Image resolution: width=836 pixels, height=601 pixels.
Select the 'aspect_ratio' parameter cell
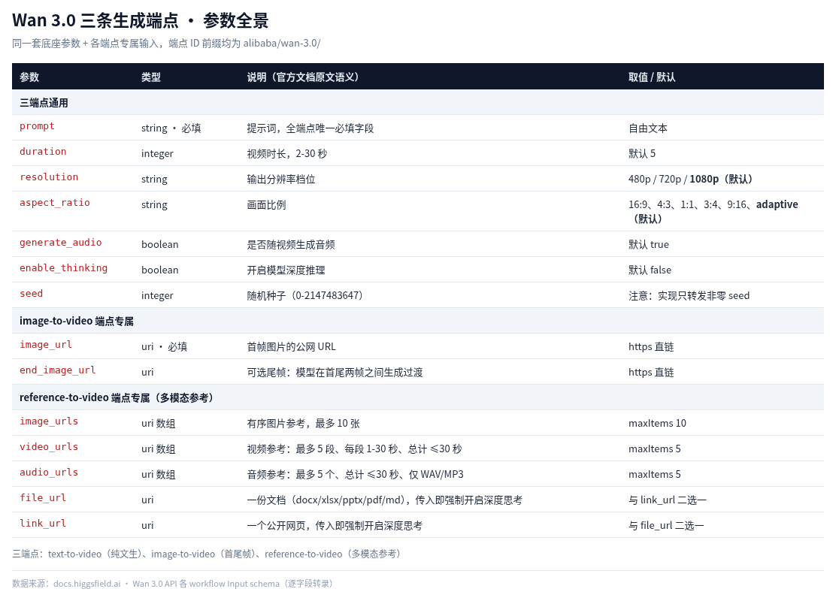[73, 211]
